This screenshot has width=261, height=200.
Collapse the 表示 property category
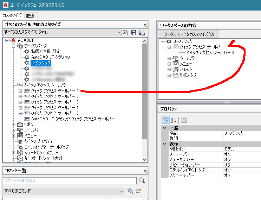(165, 144)
